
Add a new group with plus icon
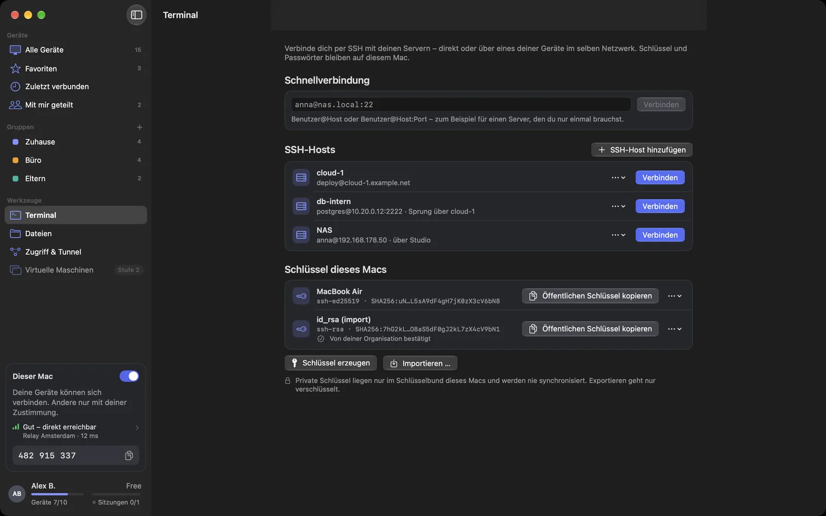point(139,127)
